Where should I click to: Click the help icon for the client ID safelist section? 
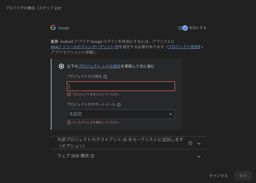[x=190, y=143]
